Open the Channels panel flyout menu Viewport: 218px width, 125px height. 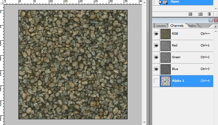[215, 26]
